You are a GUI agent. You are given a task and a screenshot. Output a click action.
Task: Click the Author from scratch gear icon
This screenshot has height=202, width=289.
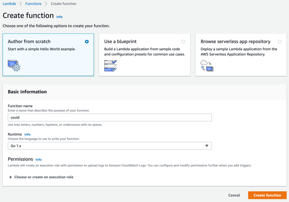click(14, 65)
